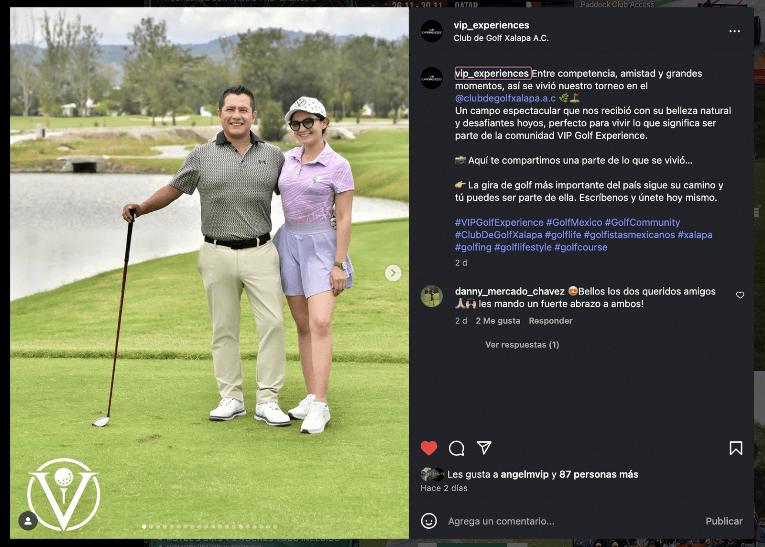Open vip_experiences profile picture in header

coord(432,32)
